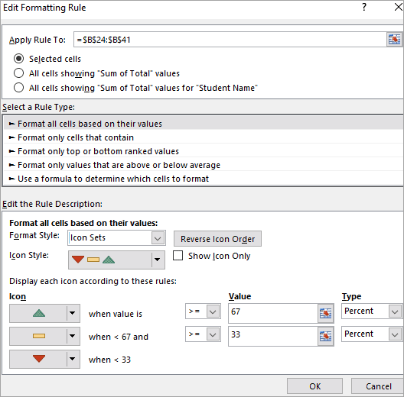This screenshot has width=404, height=397.
Task: Enable the Show Icon Only checkbox
Action: [x=178, y=256]
